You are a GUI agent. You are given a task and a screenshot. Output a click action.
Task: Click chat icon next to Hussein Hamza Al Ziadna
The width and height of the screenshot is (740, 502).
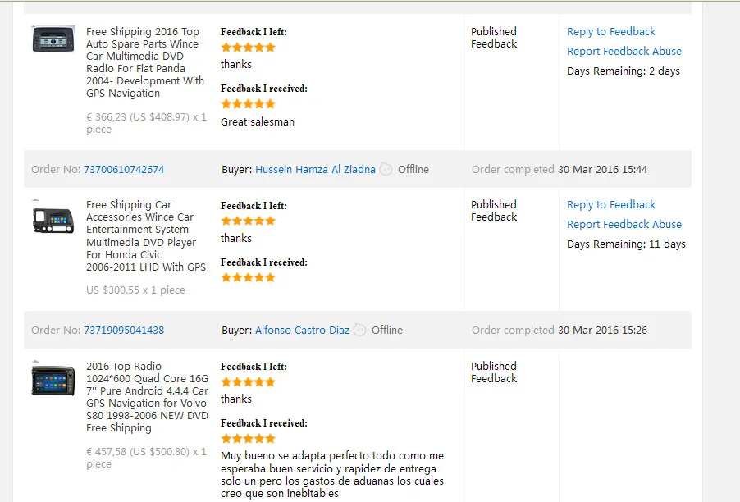click(386, 170)
